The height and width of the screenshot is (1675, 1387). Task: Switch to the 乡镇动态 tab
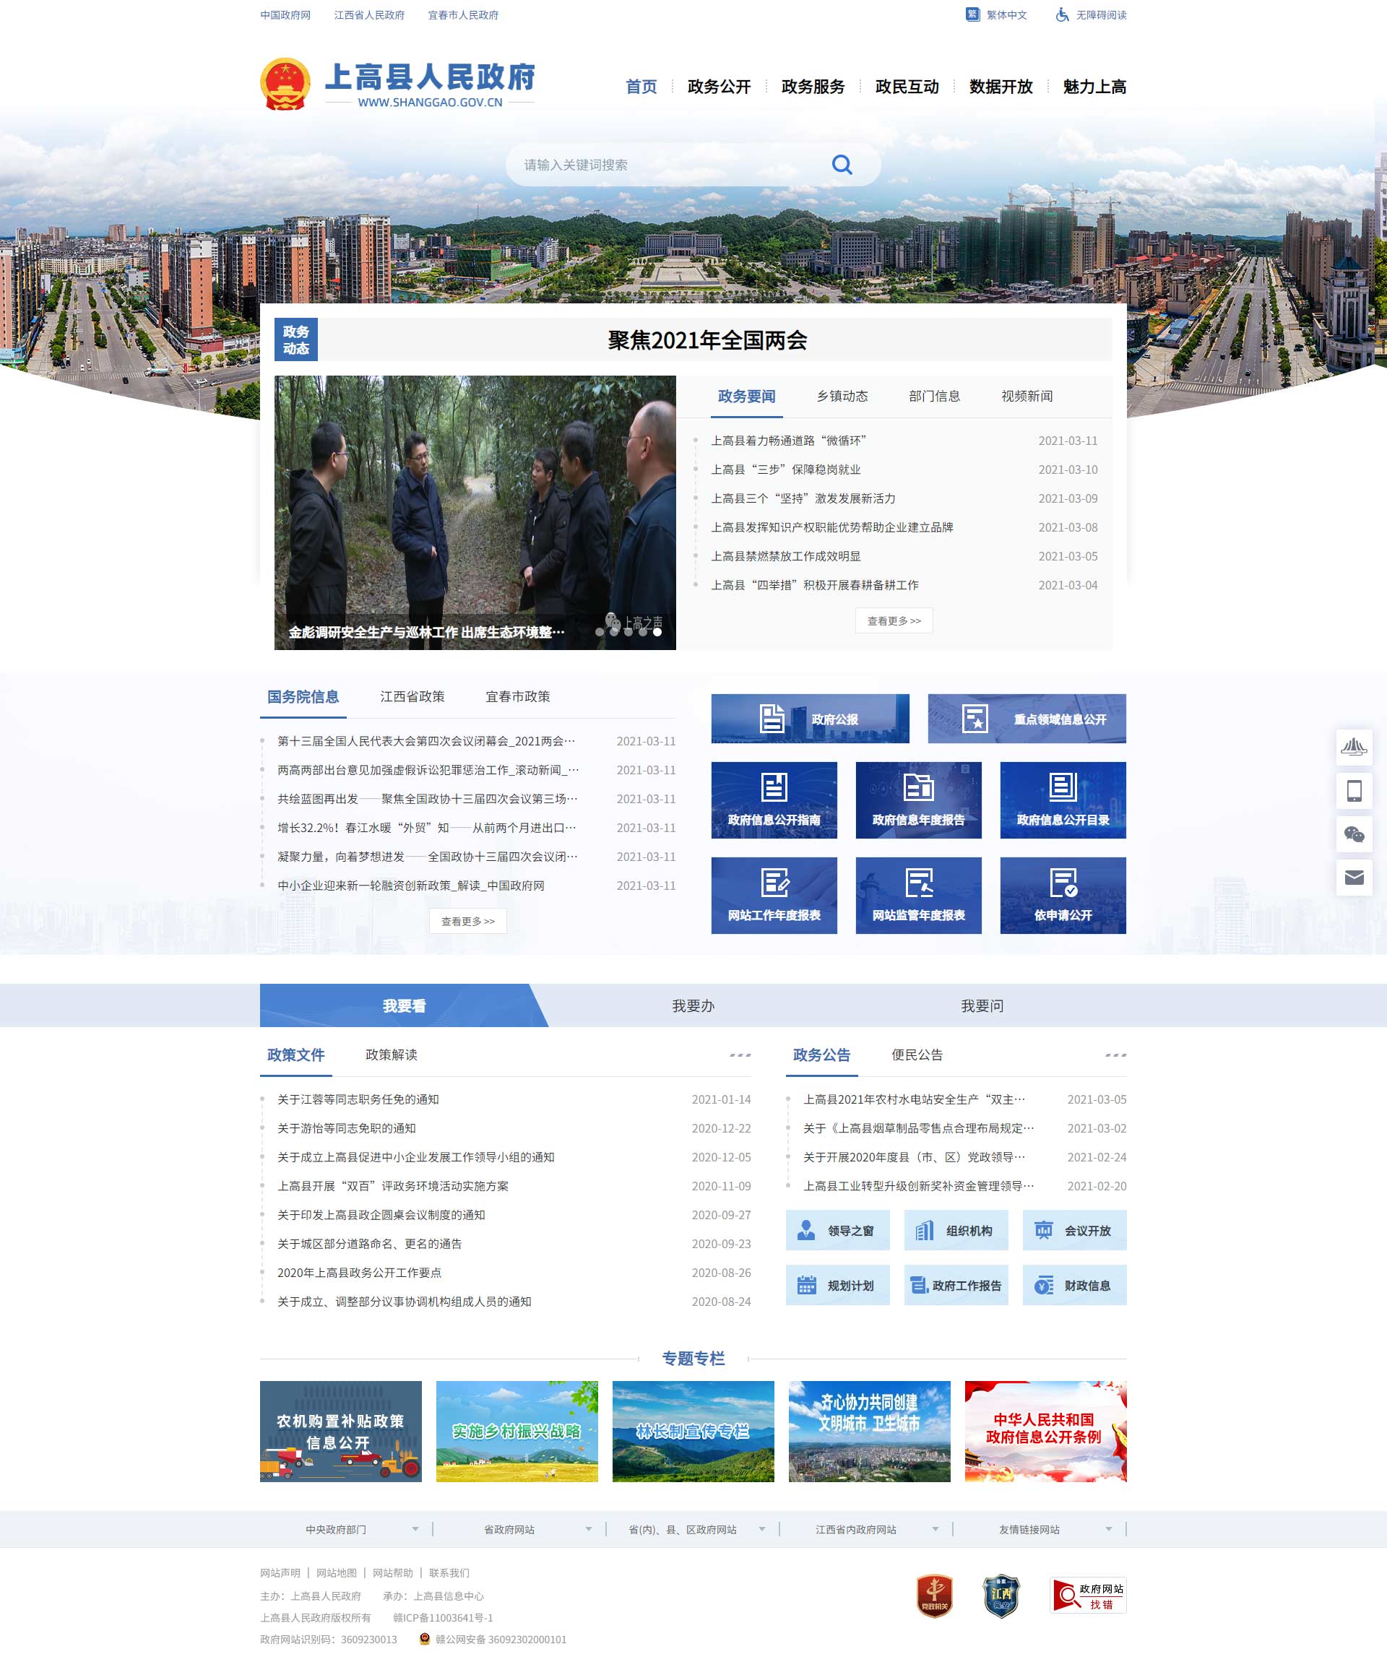click(x=842, y=396)
